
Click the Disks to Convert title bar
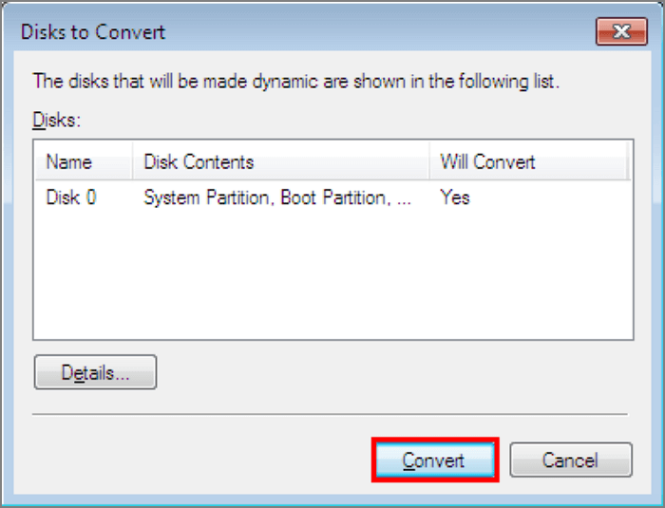pyautogui.click(x=285, y=32)
